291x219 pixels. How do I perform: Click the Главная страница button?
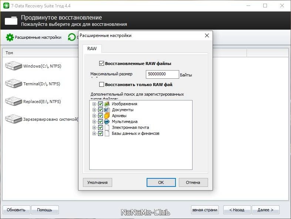tap(205, 210)
